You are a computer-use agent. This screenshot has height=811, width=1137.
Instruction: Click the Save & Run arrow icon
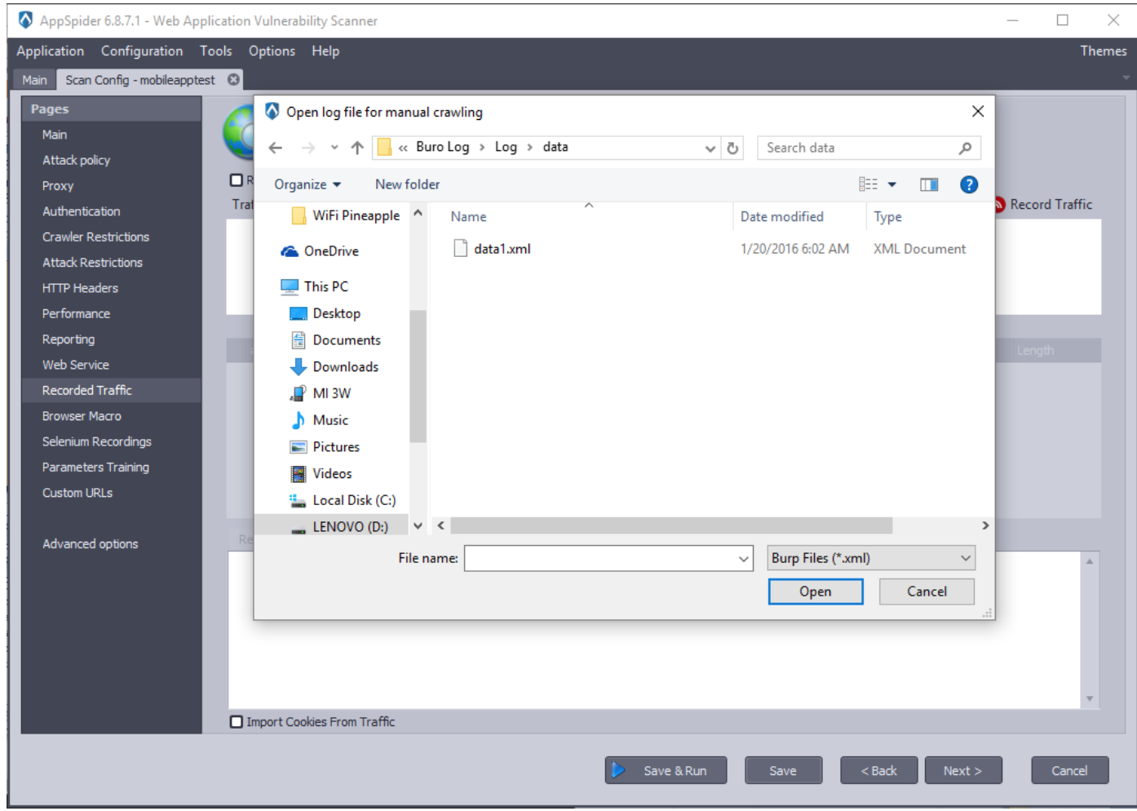pos(617,770)
